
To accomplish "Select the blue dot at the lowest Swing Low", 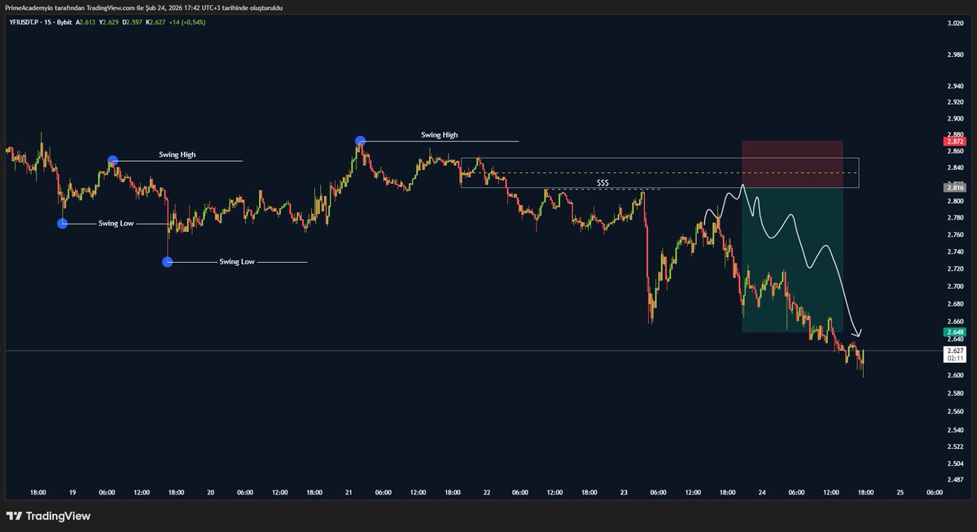I will tap(168, 262).
